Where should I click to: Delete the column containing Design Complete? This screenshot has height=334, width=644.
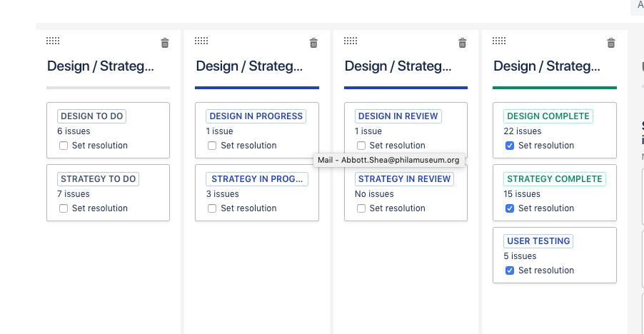(x=610, y=43)
